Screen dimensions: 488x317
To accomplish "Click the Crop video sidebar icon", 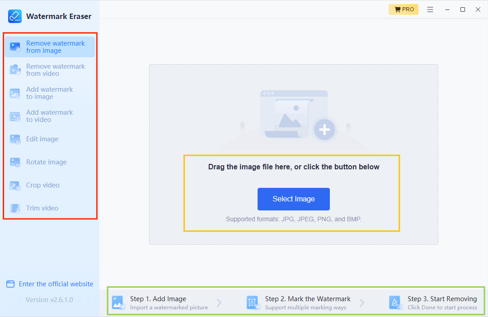I will (x=15, y=185).
